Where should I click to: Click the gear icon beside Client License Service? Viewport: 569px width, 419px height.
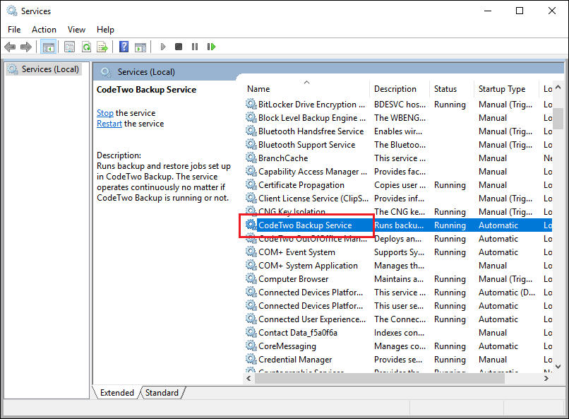tap(251, 199)
